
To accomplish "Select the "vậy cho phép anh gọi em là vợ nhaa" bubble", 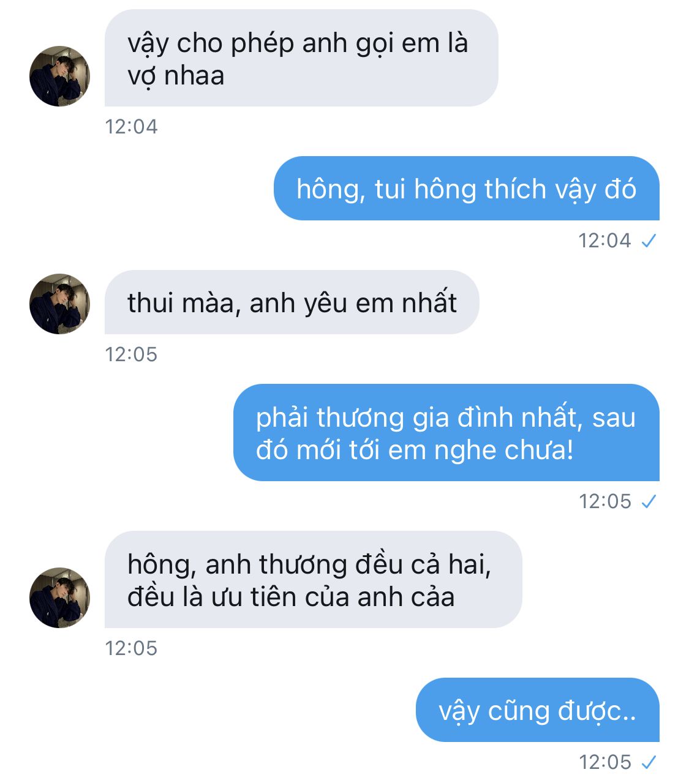I will [x=301, y=58].
